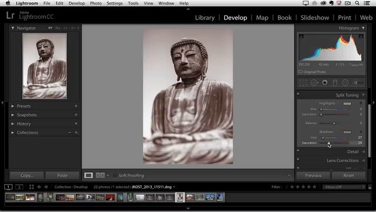Toggle Original Photo checkbox under histogram

(x=300, y=72)
